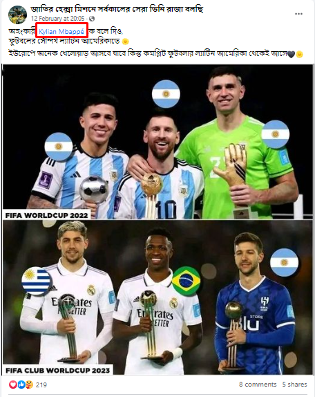Click the Argentina flag beside the blue-kit player
Image resolution: width=315 pixels, height=397 pixels.
click(284, 262)
